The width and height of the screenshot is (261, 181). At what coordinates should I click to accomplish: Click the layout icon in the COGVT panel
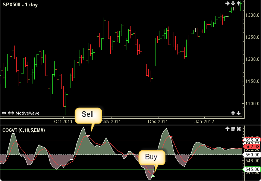pyautogui.click(x=233, y=129)
